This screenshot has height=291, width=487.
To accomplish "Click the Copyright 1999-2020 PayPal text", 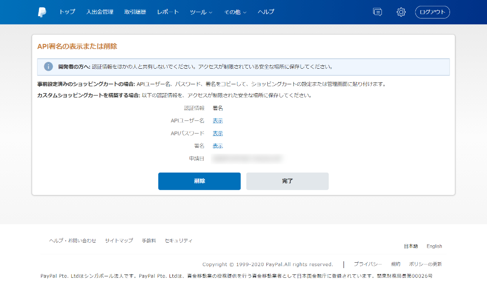I will pyautogui.click(x=267, y=264).
